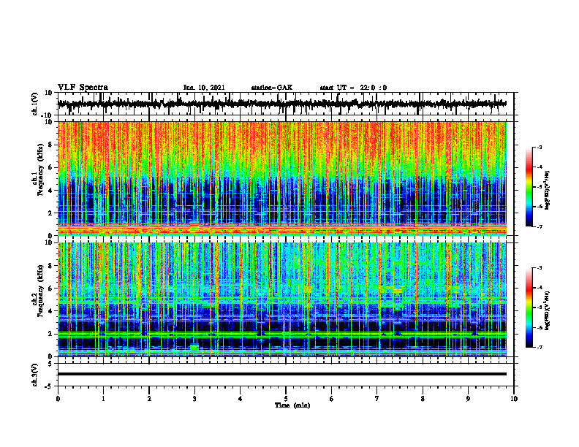Click the ch.2 spectrogram plot
Screen dimensions: 579x447
click(282, 299)
